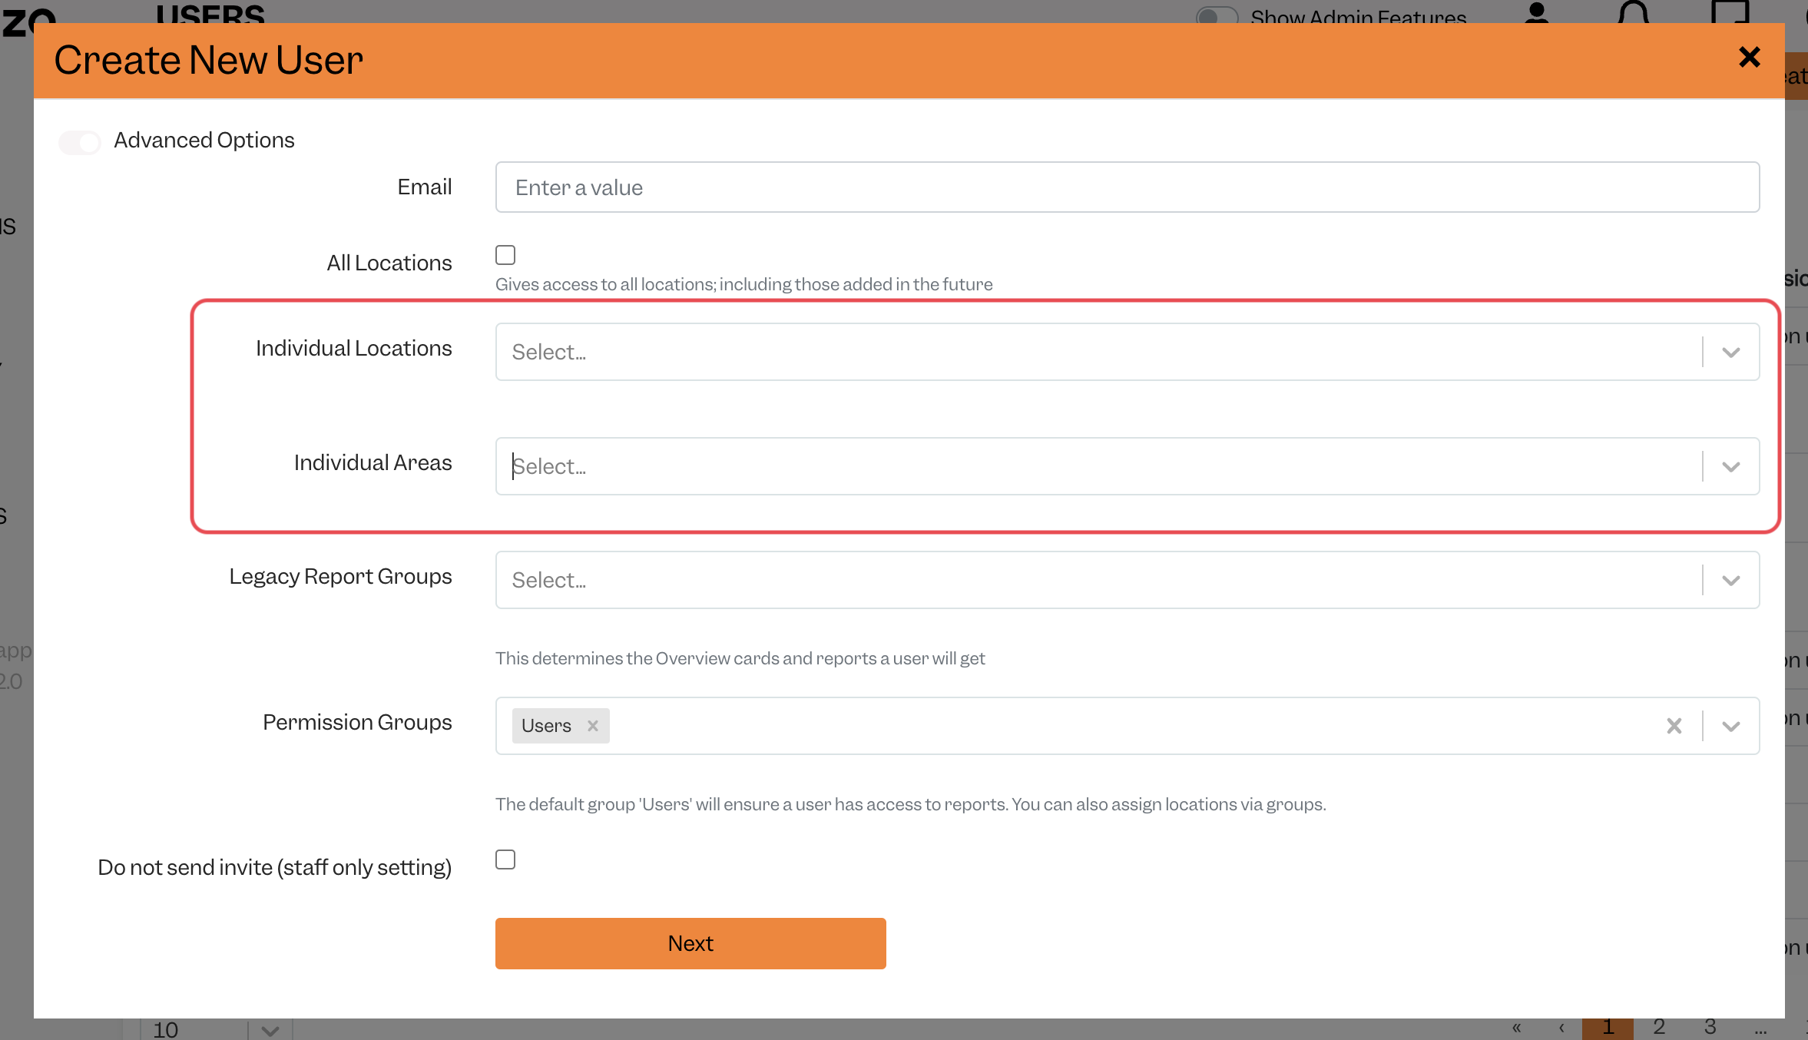Click the Overview cards description text
The image size is (1808, 1040).
(740, 658)
